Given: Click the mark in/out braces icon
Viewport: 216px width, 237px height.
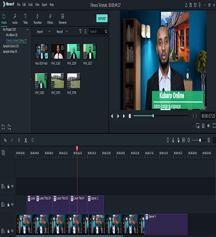Looking at the screenshot, I should tap(195, 116).
